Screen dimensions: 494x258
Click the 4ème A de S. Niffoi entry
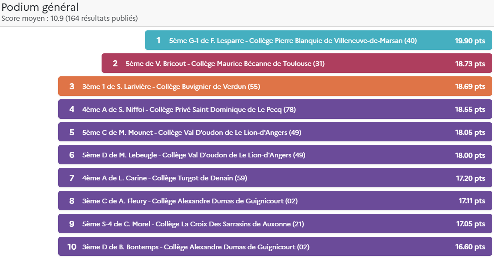[275, 109]
